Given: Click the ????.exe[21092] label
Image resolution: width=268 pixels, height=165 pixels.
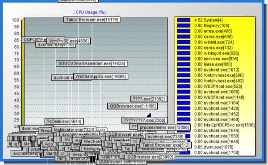Looking at the screenshot, I should [149, 99].
